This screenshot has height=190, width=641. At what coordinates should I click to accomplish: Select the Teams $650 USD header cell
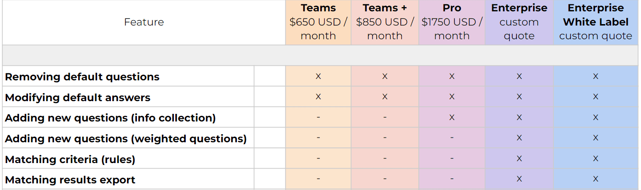(x=318, y=22)
